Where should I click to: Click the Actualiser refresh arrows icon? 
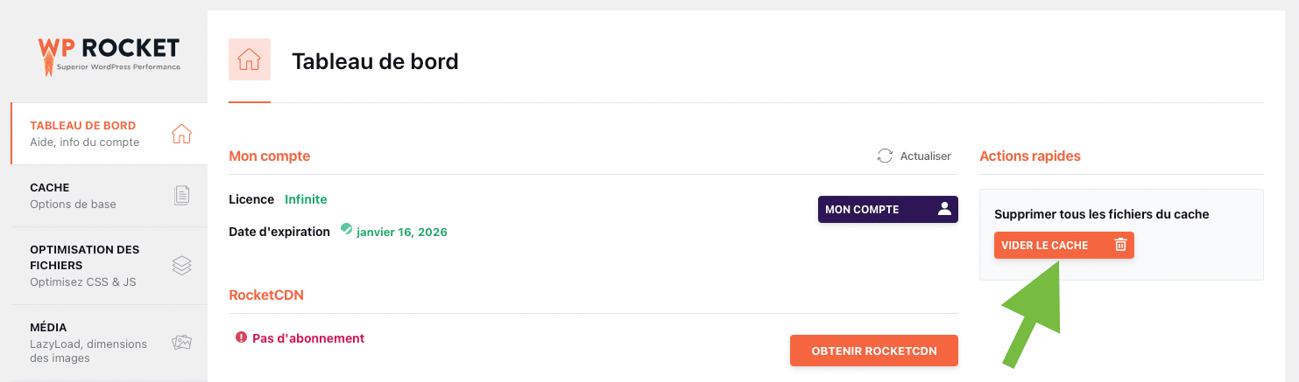click(x=885, y=156)
